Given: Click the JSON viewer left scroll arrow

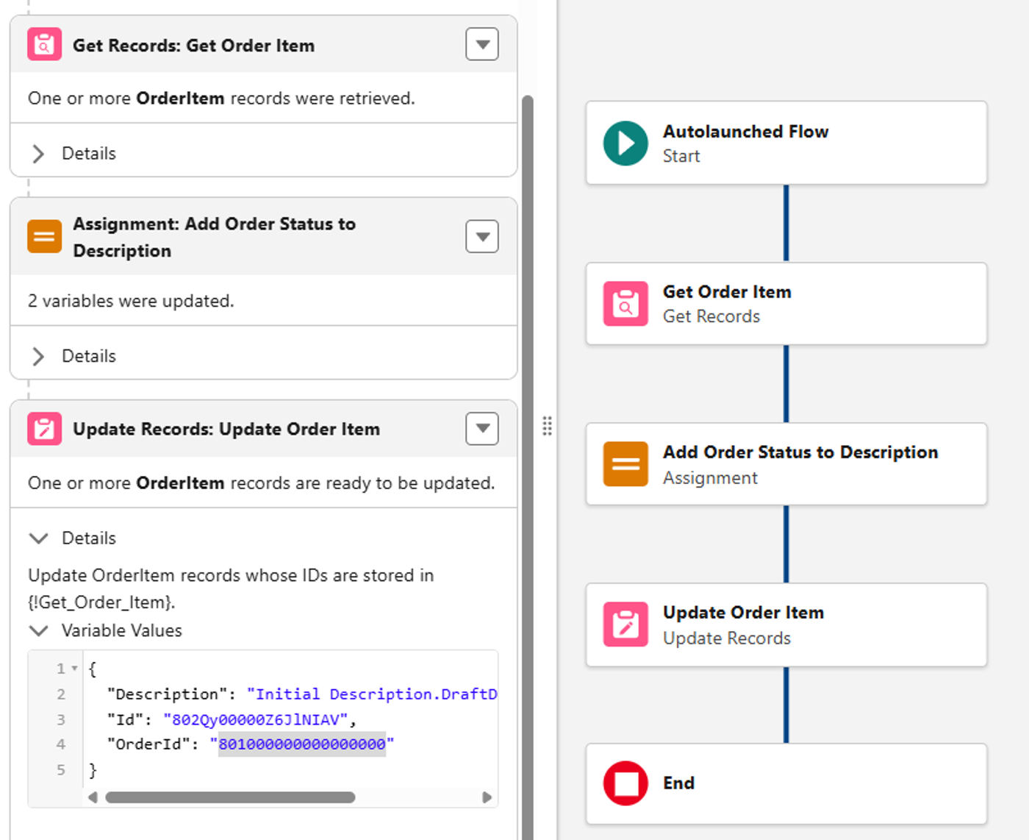Looking at the screenshot, I should [x=93, y=797].
